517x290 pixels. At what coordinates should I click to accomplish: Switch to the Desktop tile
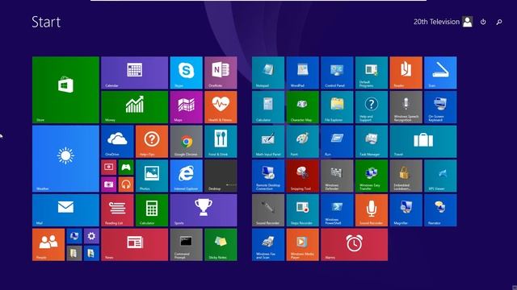click(x=221, y=176)
